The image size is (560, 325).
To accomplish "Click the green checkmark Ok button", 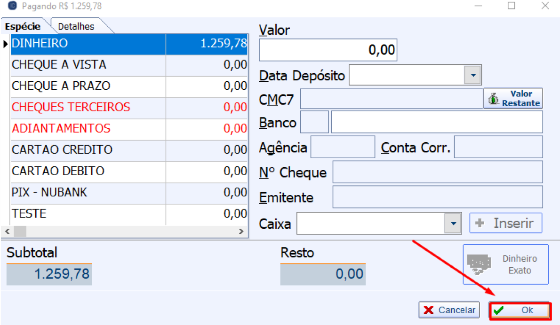I will 519,310.
